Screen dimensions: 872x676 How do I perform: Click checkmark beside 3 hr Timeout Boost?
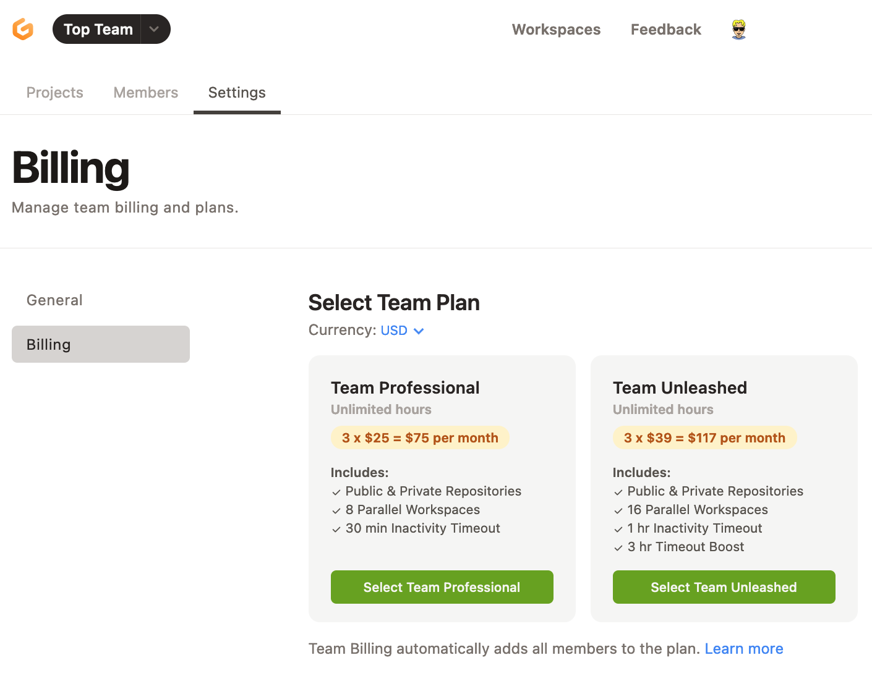[x=618, y=547]
